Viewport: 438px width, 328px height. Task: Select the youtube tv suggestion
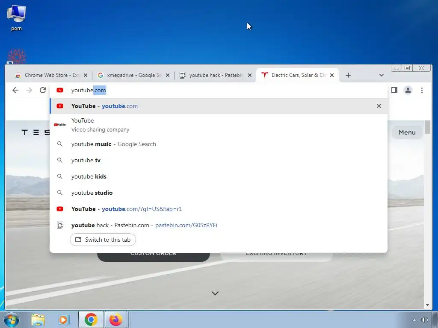219,161
